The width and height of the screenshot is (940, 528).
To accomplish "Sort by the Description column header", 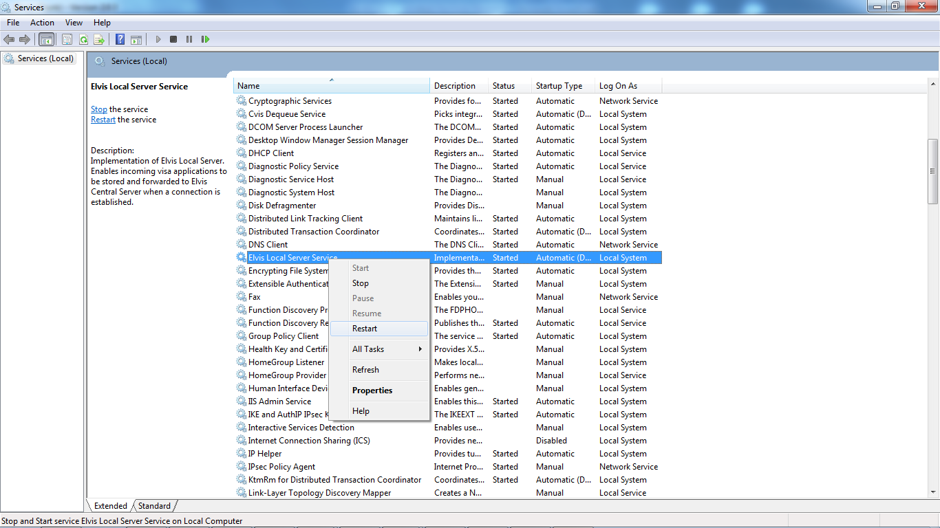I will [x=459, y=86].
